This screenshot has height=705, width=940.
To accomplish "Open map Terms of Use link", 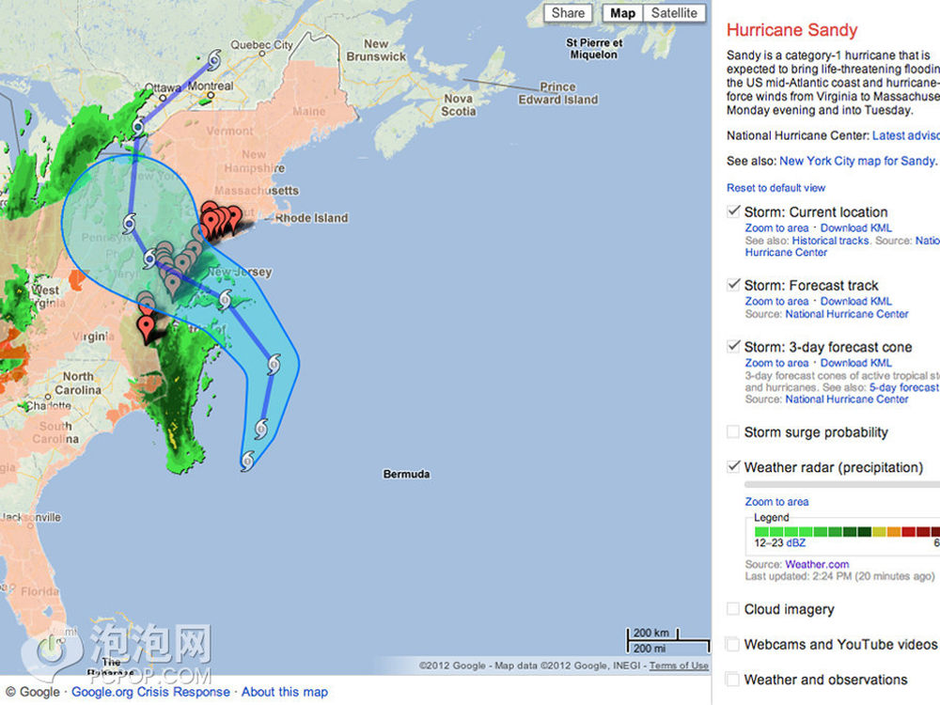I will pos(679,666).
